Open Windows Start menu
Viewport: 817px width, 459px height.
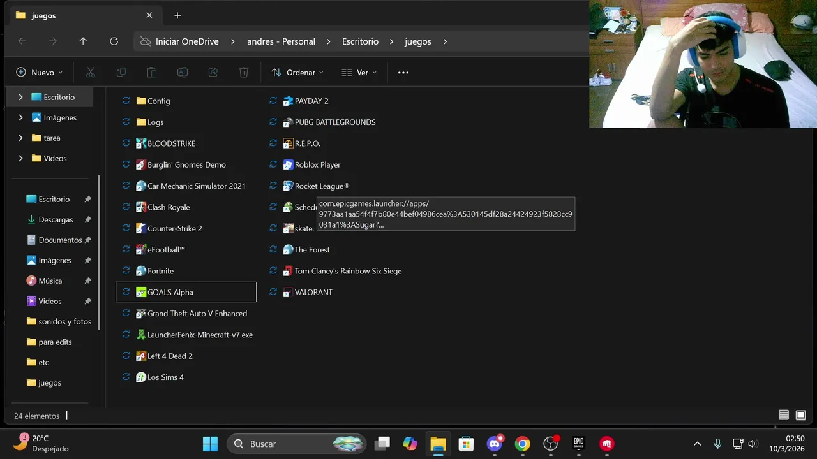(210, 444)
